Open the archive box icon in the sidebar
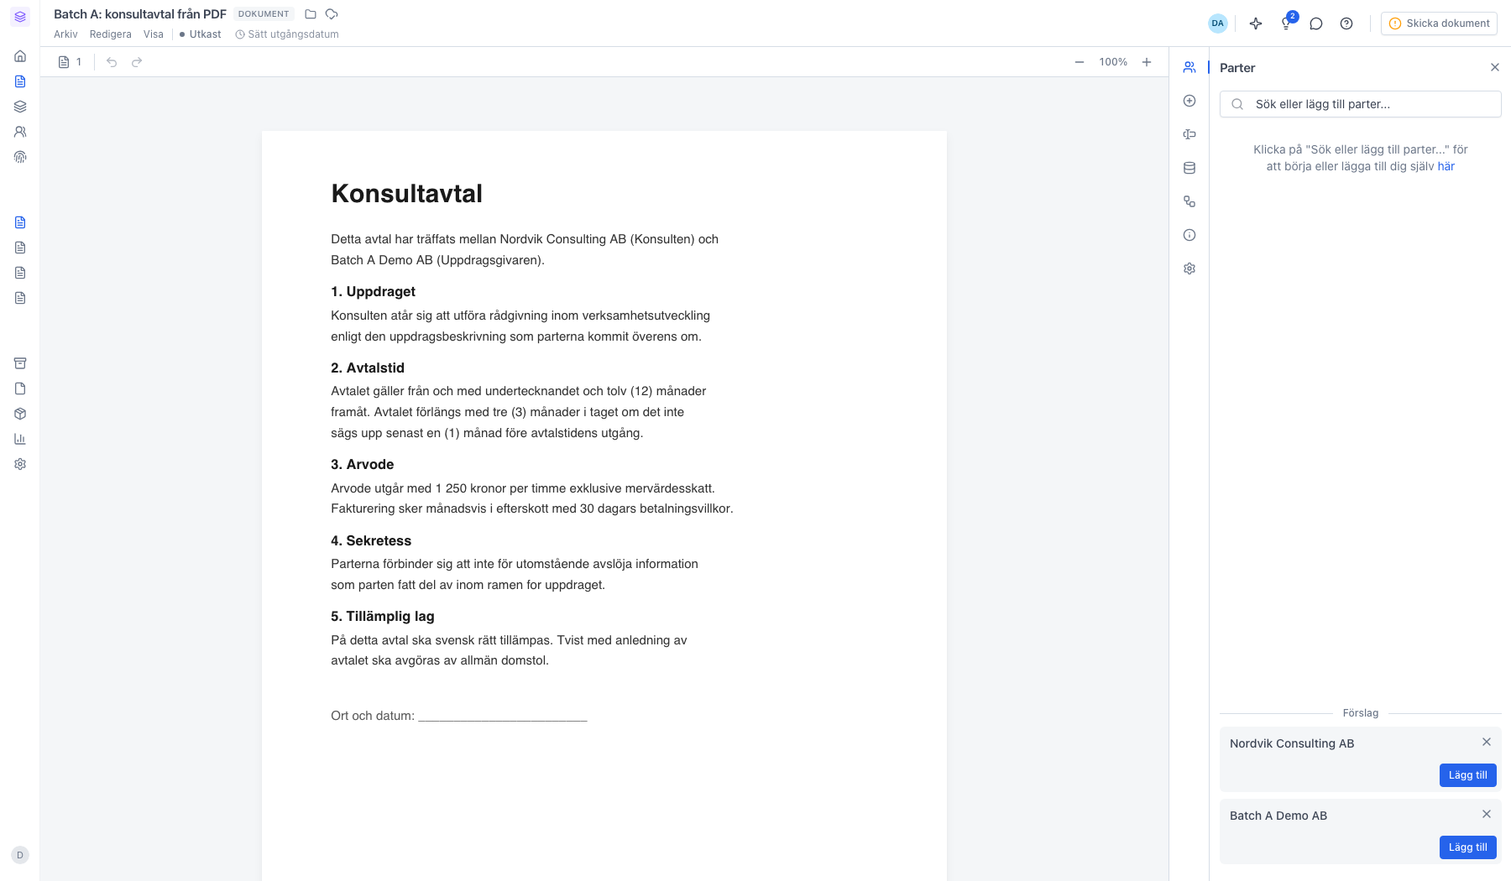The height and width of the screenshot is (881, 1511). 20,363
